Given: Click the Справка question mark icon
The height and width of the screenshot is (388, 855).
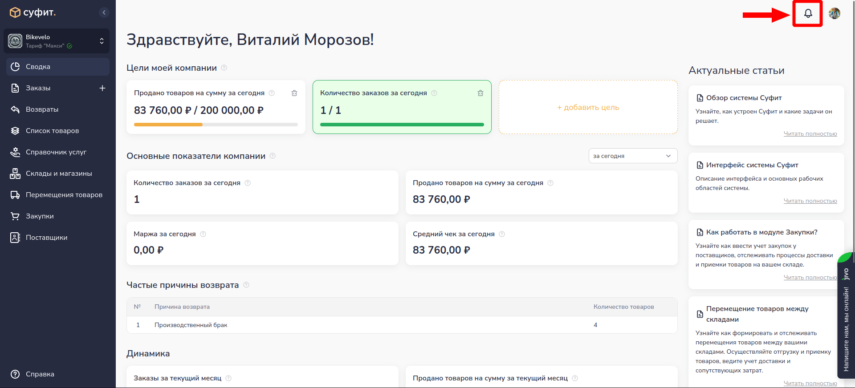Looking at the screenshot, I should pos(15,374).
